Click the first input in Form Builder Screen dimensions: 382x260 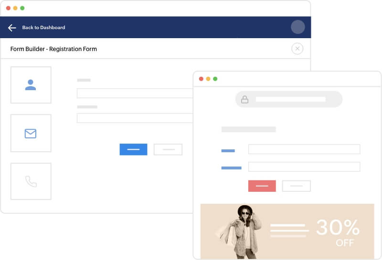click(135, 93)
